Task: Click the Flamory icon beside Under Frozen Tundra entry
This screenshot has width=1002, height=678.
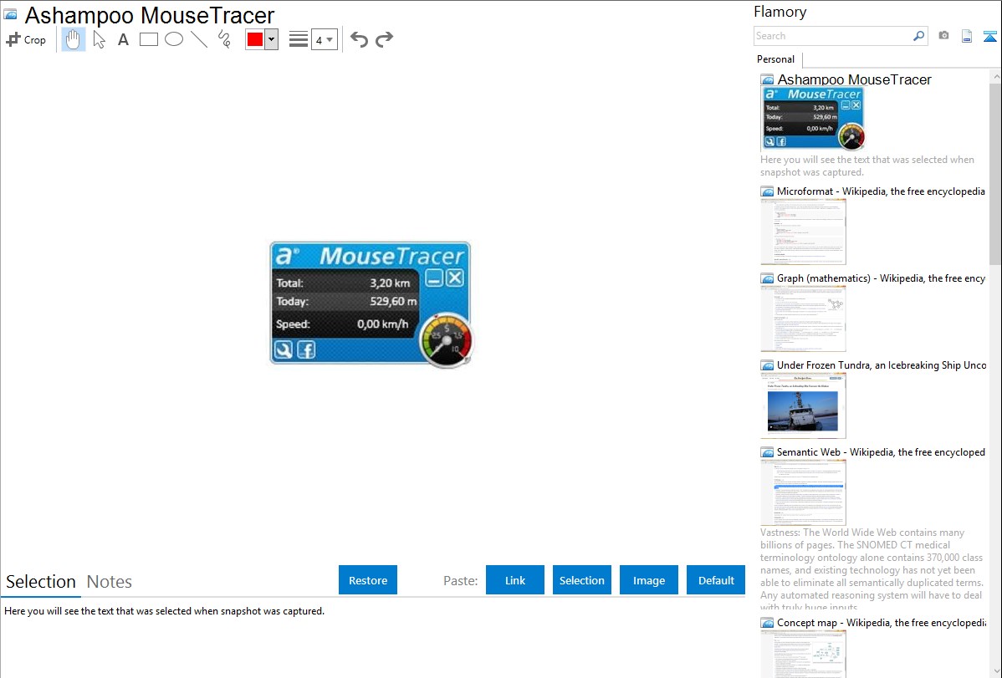Action: tap(768, 365)
